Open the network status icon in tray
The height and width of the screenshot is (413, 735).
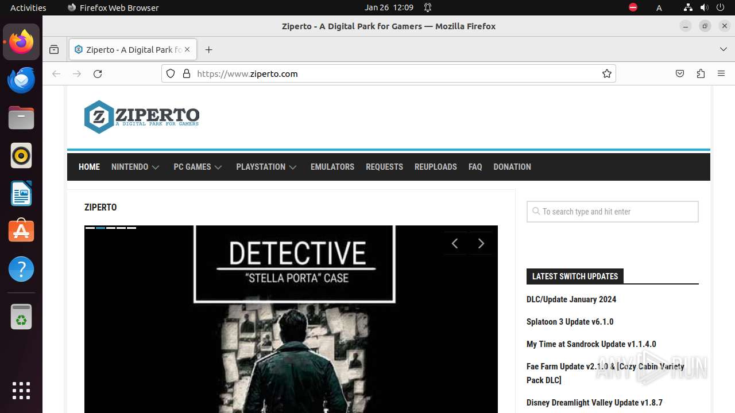coord(688,7)
